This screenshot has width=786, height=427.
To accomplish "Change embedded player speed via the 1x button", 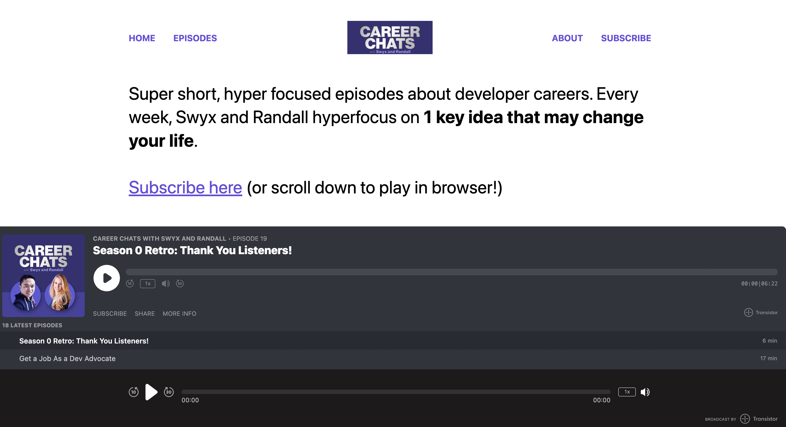I will [147, 284].
